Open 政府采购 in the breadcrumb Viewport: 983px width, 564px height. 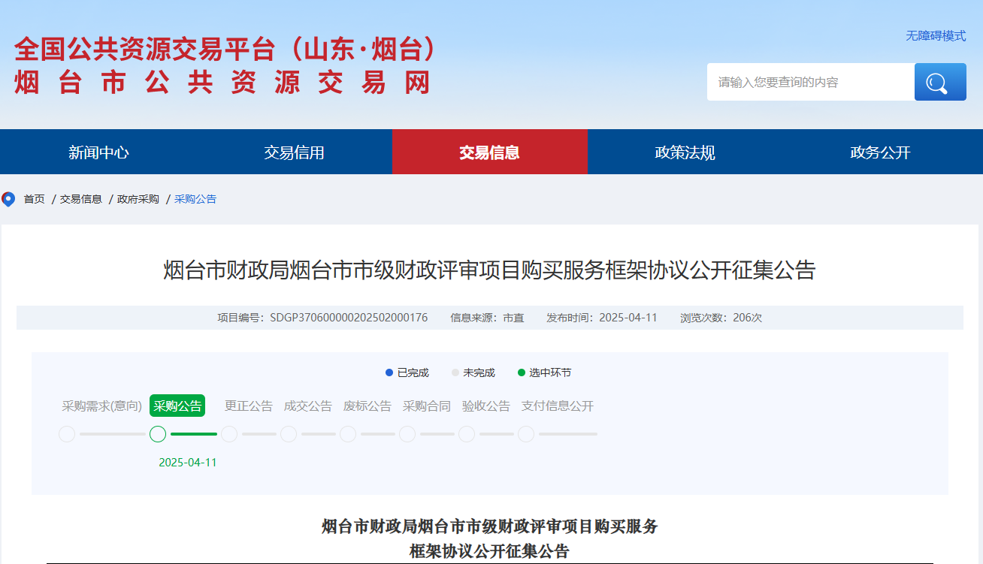click(138, 199)
